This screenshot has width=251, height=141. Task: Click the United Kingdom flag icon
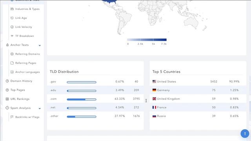point(154,99)
